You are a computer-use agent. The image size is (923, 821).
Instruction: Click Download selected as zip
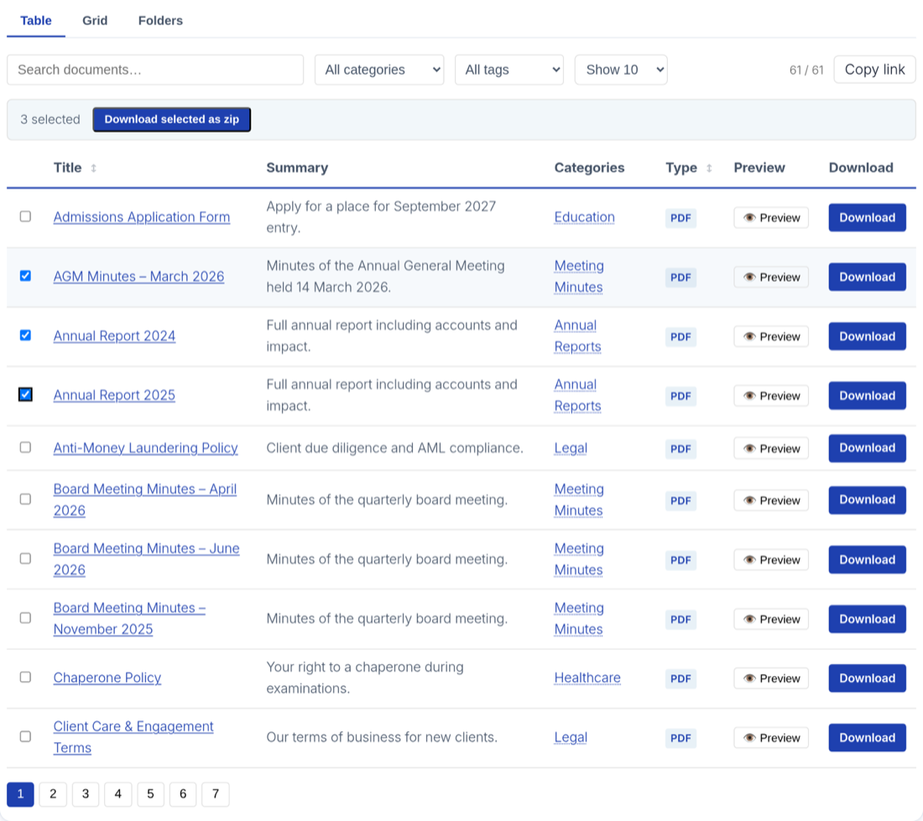pos(172,119)
